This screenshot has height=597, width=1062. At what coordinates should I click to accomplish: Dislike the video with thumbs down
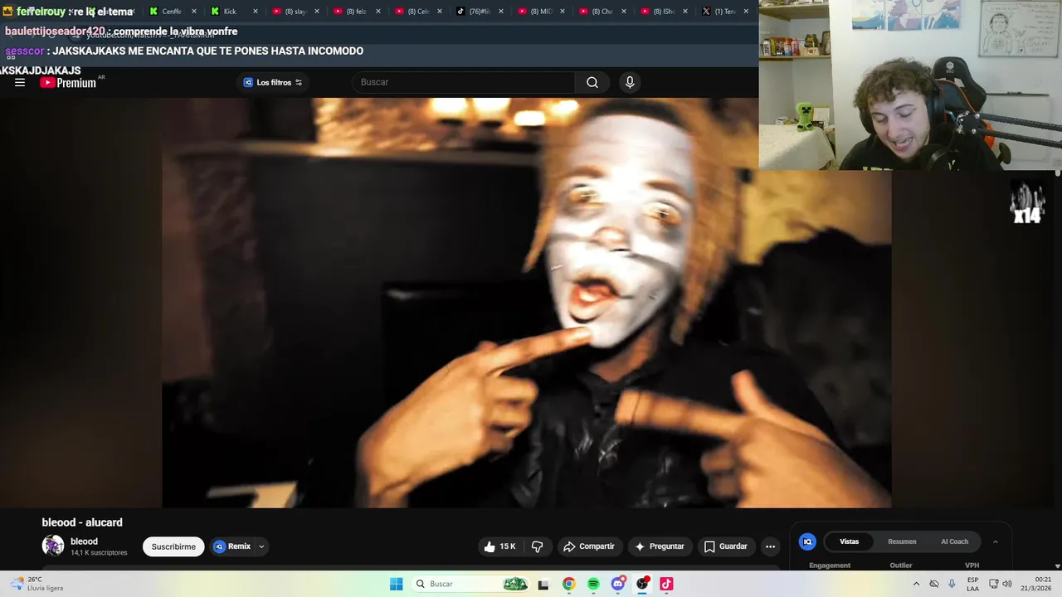(x=538, y=546)
